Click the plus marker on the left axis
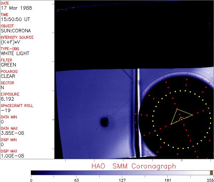The image size is (214, 182). (x=53, y=119)
